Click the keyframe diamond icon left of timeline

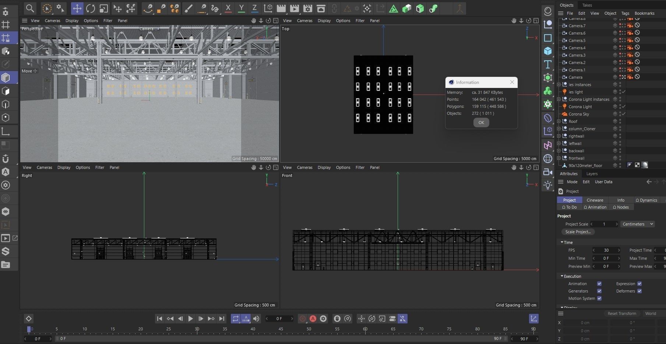point(29,319)
